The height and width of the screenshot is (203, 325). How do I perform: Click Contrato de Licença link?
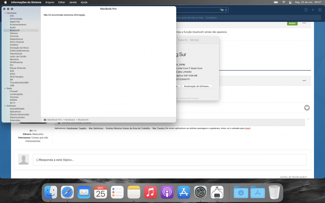189,98
